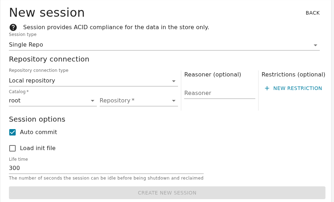Click the ACID compliance info text
The image size is (334, 202).
point(116,27)
